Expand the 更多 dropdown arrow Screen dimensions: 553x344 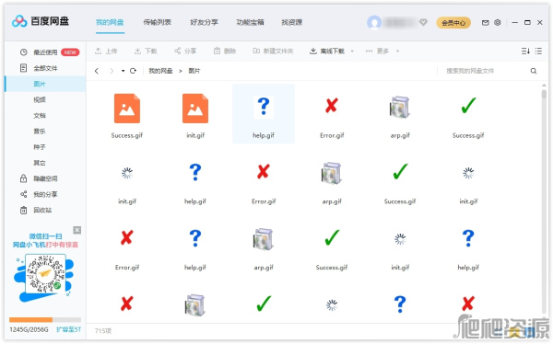pyautogui.click(x=397, y=52)
